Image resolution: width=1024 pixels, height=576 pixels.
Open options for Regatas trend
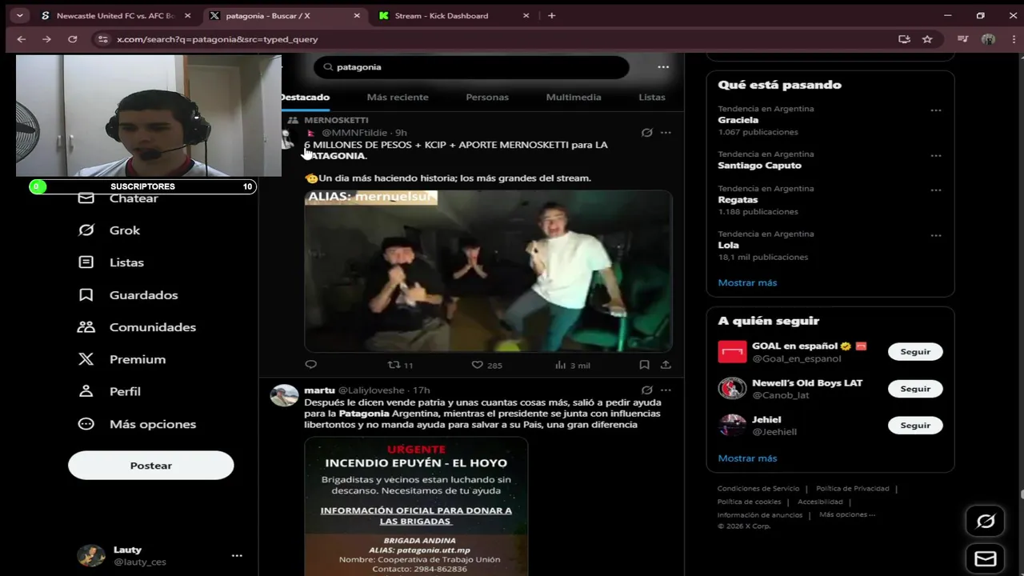[x=936, y=190]
